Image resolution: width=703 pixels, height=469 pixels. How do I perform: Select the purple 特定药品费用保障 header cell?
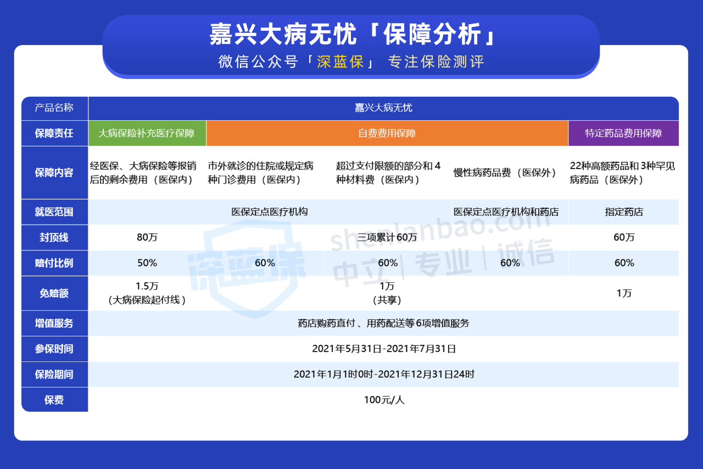623,133
